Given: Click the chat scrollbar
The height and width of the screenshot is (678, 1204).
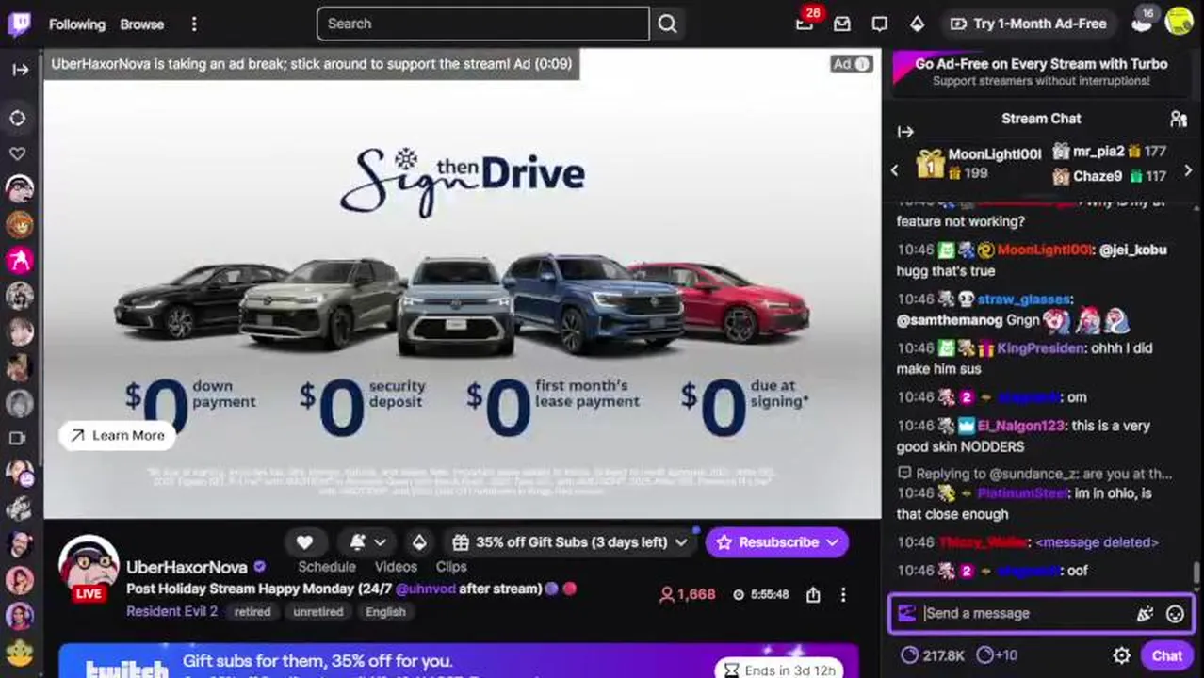Looking at the screenshot, I should pyautogui.click(x=1196, y=573).
